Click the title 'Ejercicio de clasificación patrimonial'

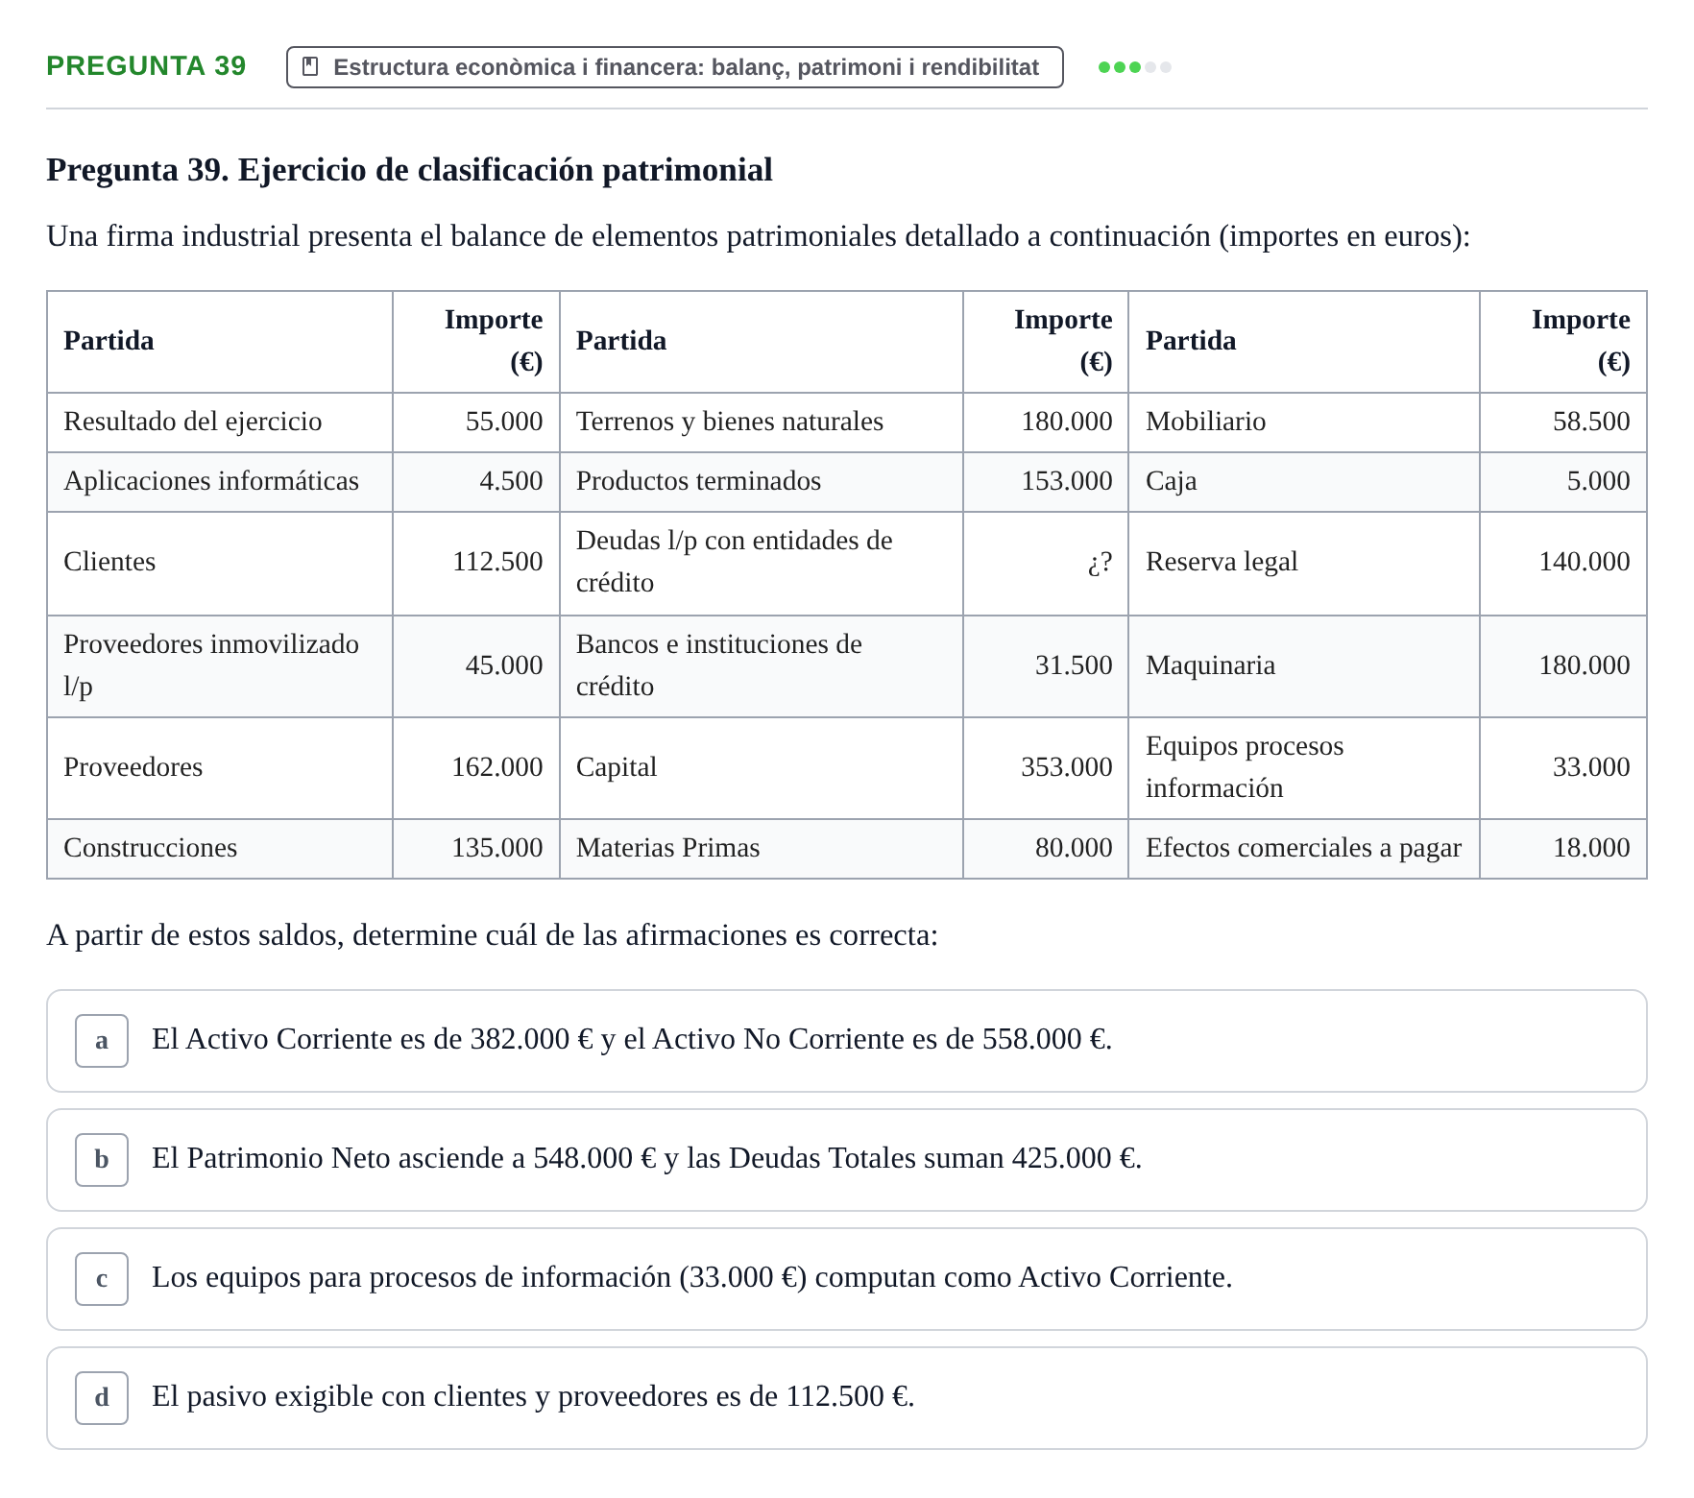tap(505, 170)
